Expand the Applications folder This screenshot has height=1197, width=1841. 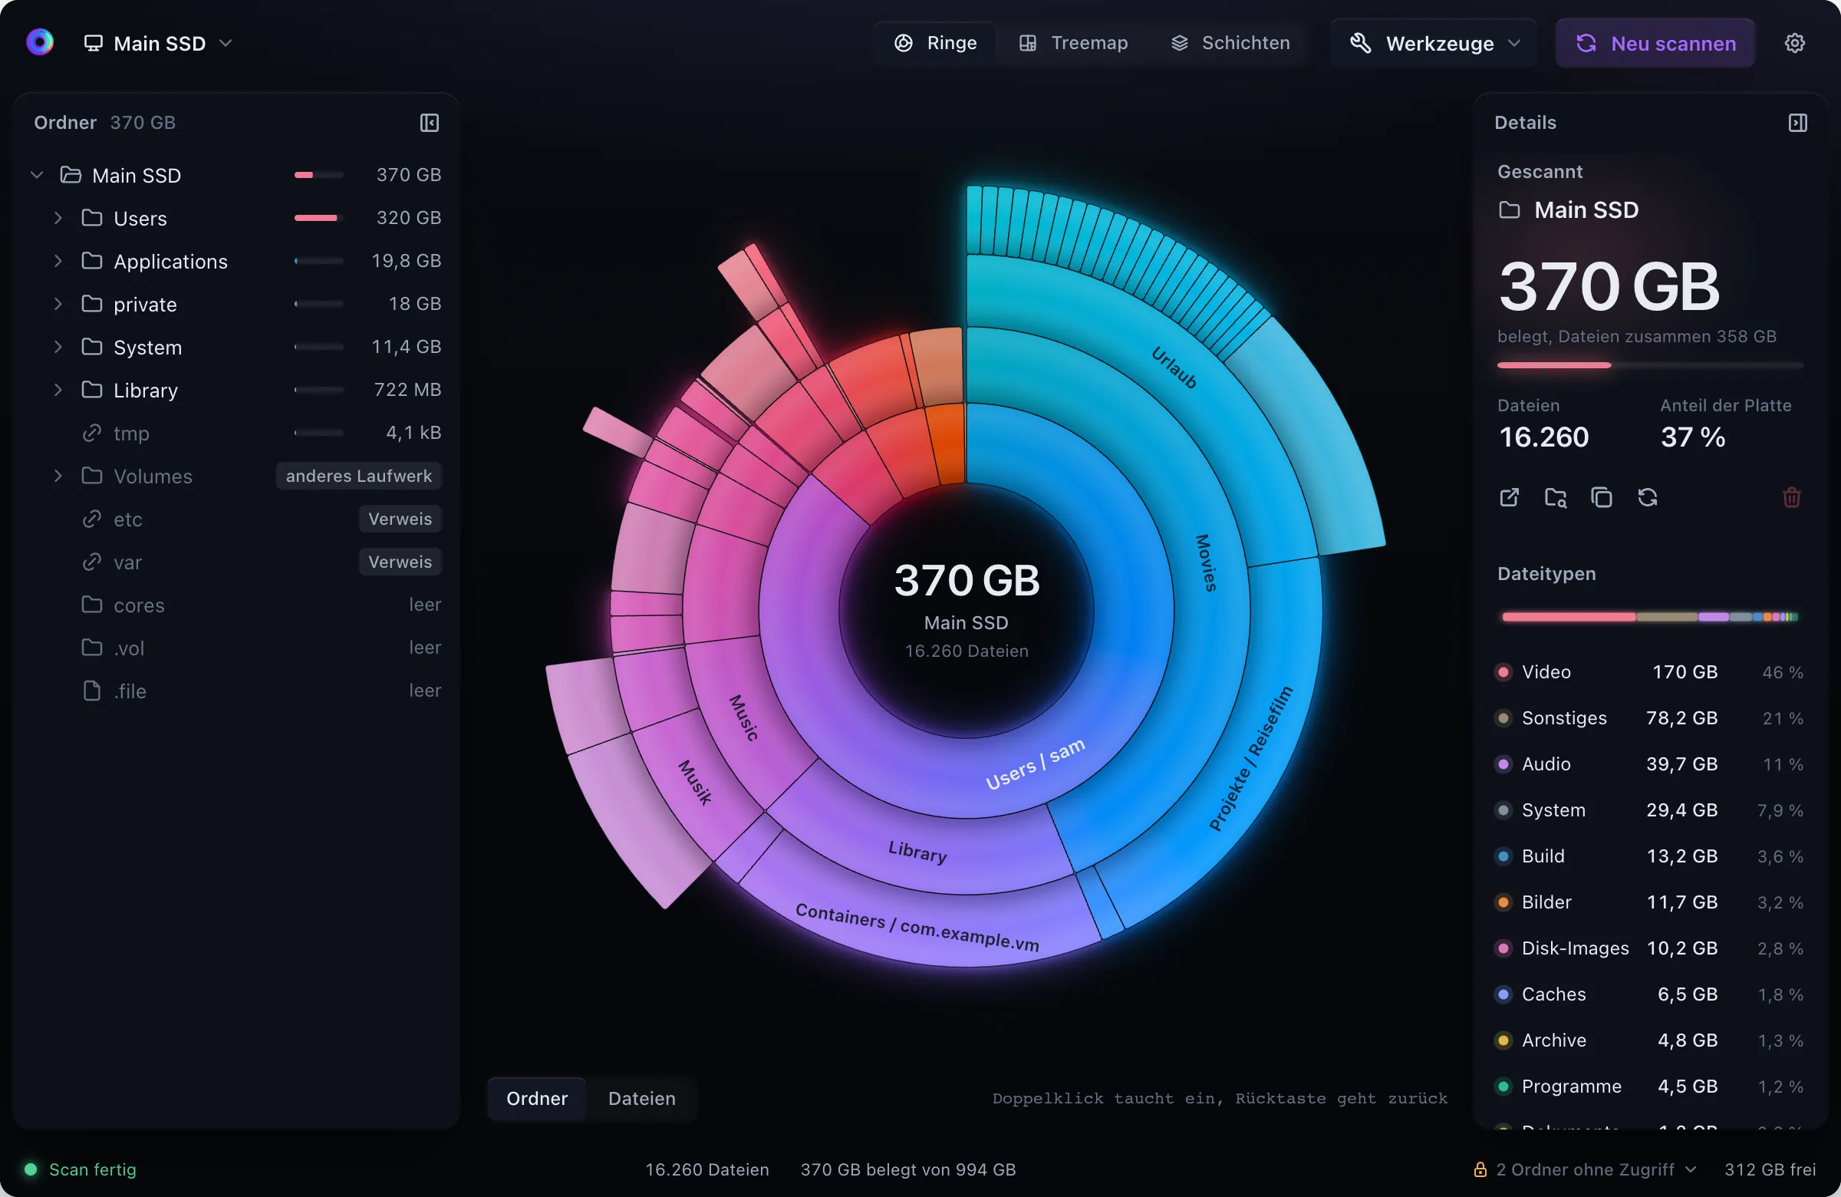click(x=58, y=261)
